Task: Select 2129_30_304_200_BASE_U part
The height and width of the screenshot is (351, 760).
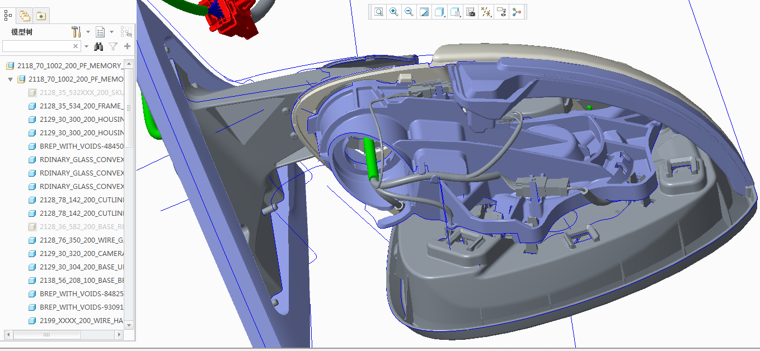Action: coord(76,267)
